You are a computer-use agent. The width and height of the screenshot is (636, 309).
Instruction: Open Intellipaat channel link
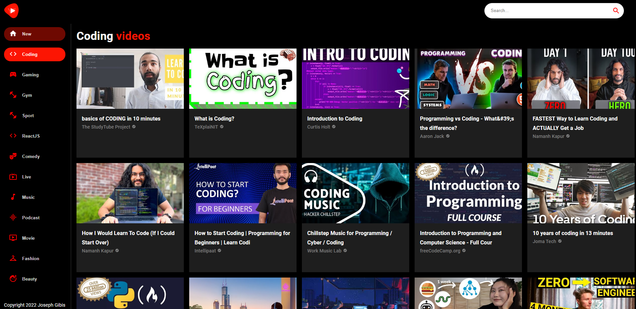(205, 251)
